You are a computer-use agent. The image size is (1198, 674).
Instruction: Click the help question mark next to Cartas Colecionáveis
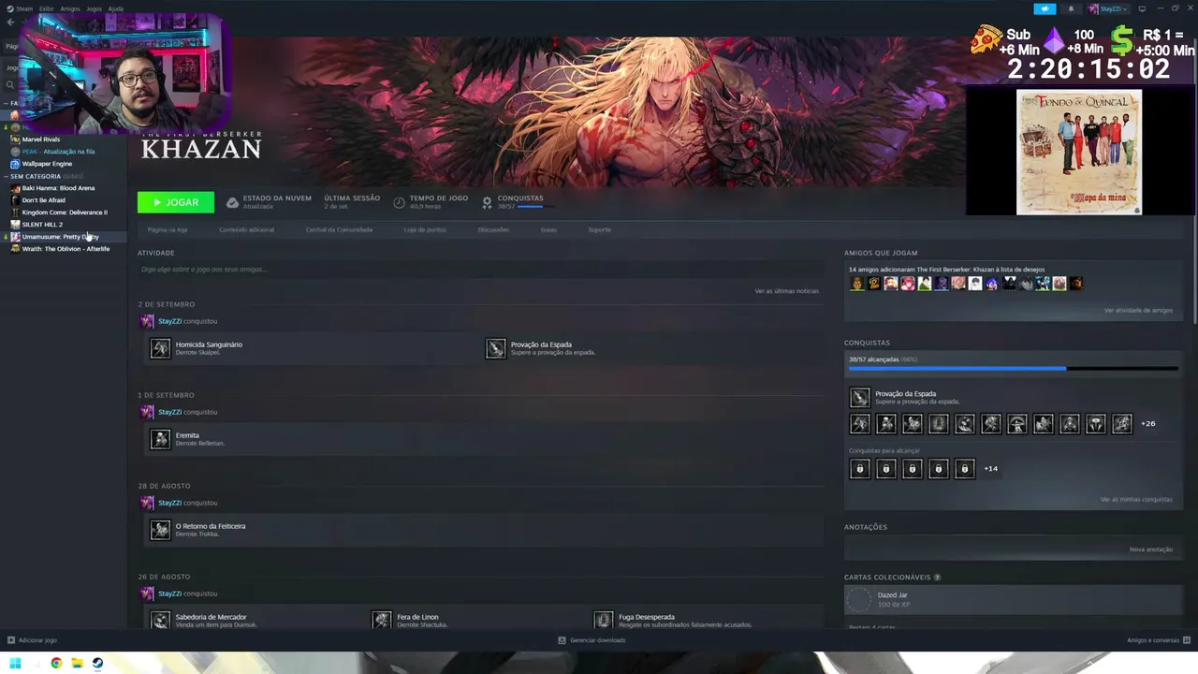pyautogui.click(x=937, y=578)
